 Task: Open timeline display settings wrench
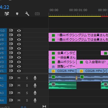(27, 14)
